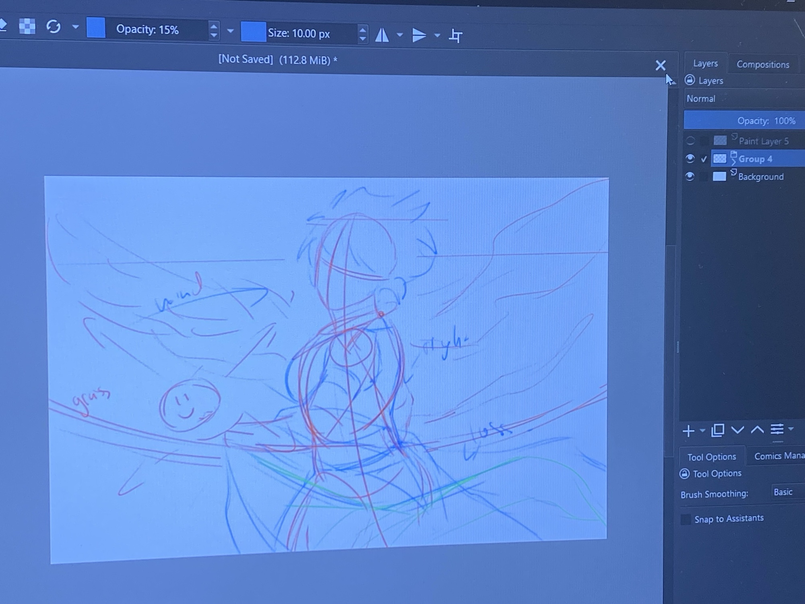The width and height of the screenshot is (805, 604).
Task: Click the vertical mirror tool icon
Action: click(419, 35)
